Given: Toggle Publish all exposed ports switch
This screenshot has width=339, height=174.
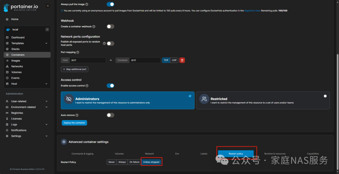Looking at the screenshot, I should pyautogui.click(x=110, y=43).
